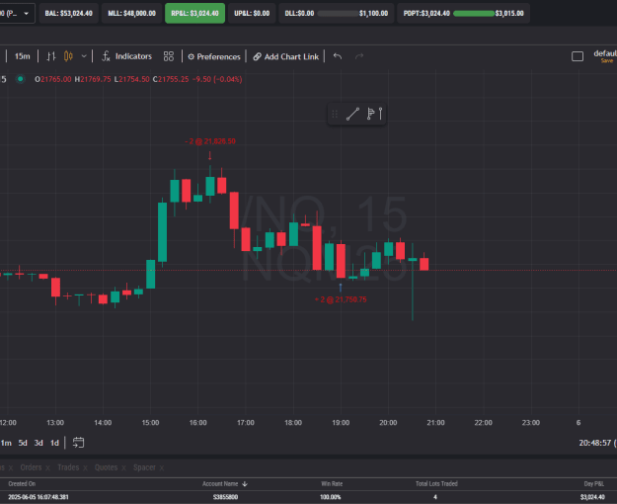Toggle the green market status indicator dot

coord(20,79)
